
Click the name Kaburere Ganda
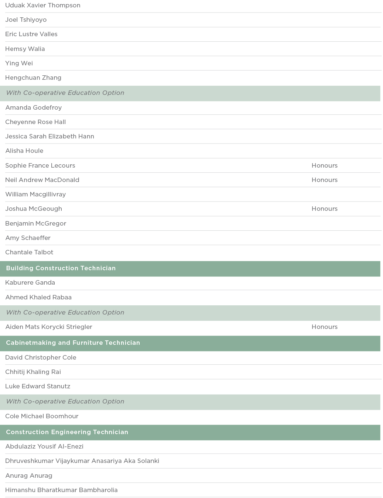30,283
